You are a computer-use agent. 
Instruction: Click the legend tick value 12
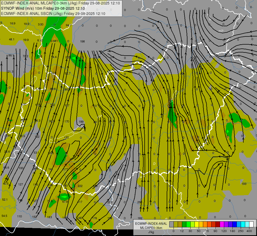(182, 231)
